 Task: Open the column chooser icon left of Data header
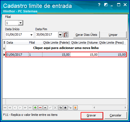click(4, 43)
